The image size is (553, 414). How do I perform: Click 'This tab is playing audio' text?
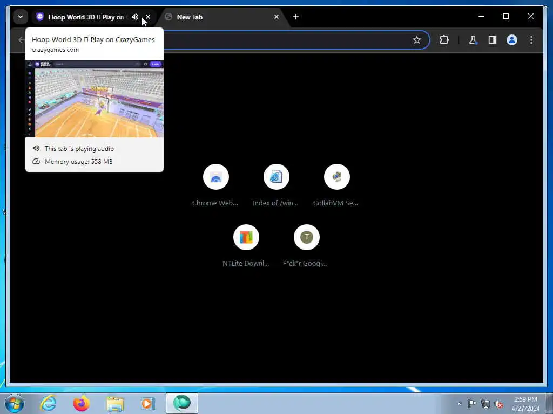pyautogui.click(x=79, y=149)
